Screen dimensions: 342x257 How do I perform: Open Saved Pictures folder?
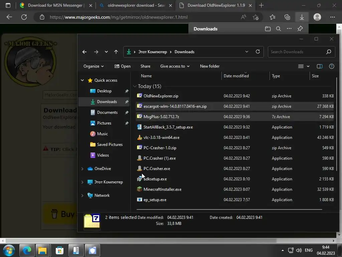110,145
